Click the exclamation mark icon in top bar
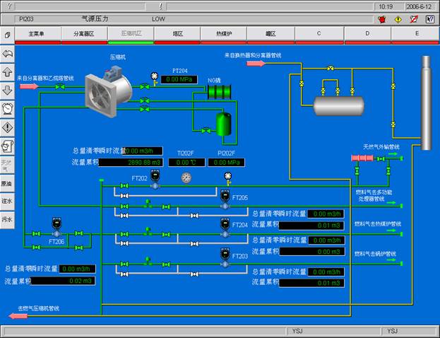This screenshot has height=338, width=440. (160, 6)
